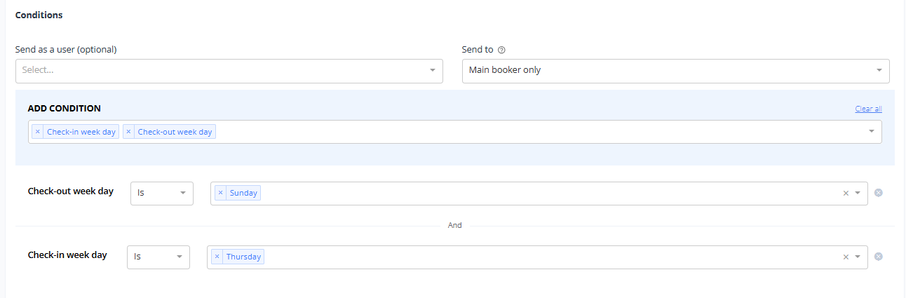Remove the Check-in week day condition tag
The height and width of the screenshot is (298, 906).
pos(38,132)
